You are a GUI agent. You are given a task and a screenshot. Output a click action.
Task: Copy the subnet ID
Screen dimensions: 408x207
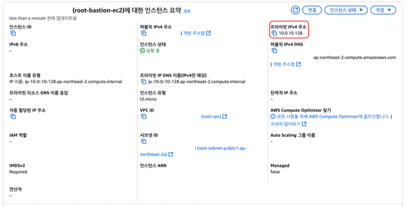pos(144,141)
